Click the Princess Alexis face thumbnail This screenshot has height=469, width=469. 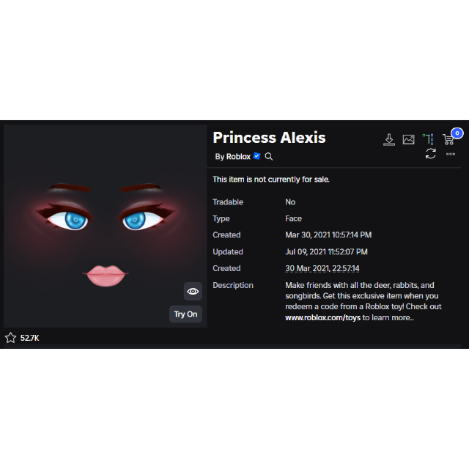pyautogui.click(x=105, y=226)
